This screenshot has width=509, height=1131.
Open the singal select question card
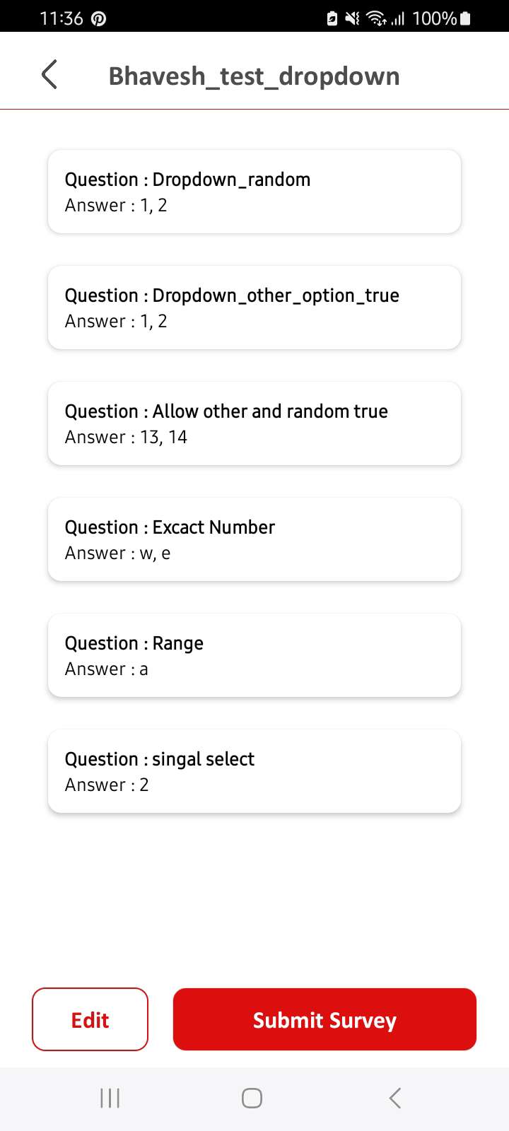point(255,771)
